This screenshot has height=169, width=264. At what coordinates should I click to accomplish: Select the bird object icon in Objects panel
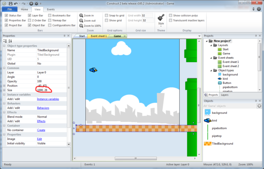click(x=208, y=120)
